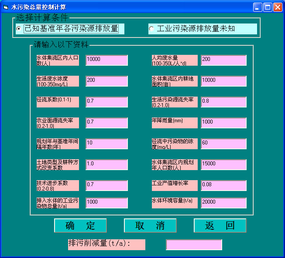Click the 返回 return button
The image size is (285, 258).
(220, 225)
